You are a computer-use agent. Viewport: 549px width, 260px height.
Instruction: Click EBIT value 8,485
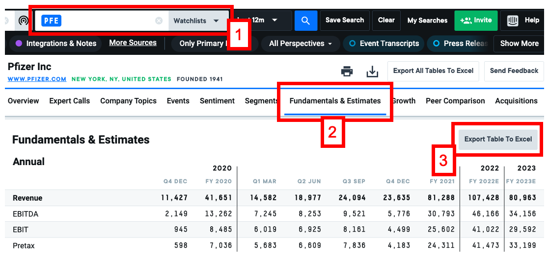pyautogui.click(x=220, y=230)
